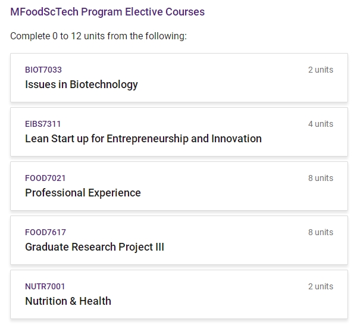Click the 4 units label for EIBS7311
The width and height of the screenshot is (357, 328).
[x=321, y=124]
